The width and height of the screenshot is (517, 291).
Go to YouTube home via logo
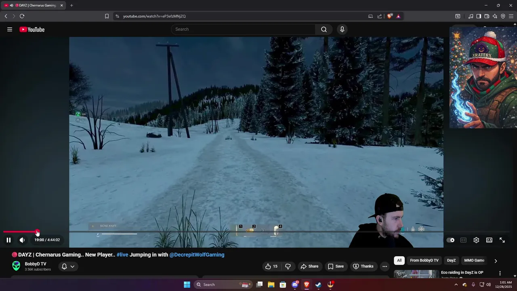point(32,30)
